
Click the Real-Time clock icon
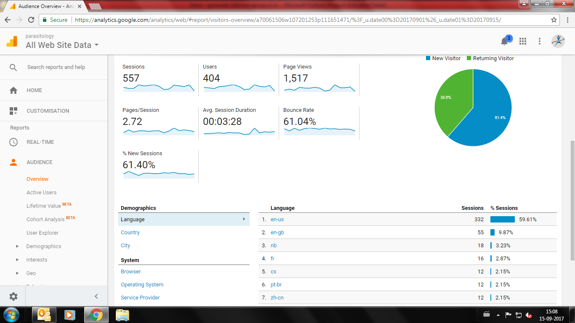13,142
